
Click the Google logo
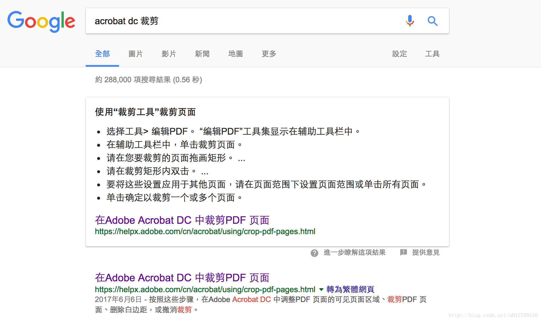pyautogui.click(x=41, y=21)
